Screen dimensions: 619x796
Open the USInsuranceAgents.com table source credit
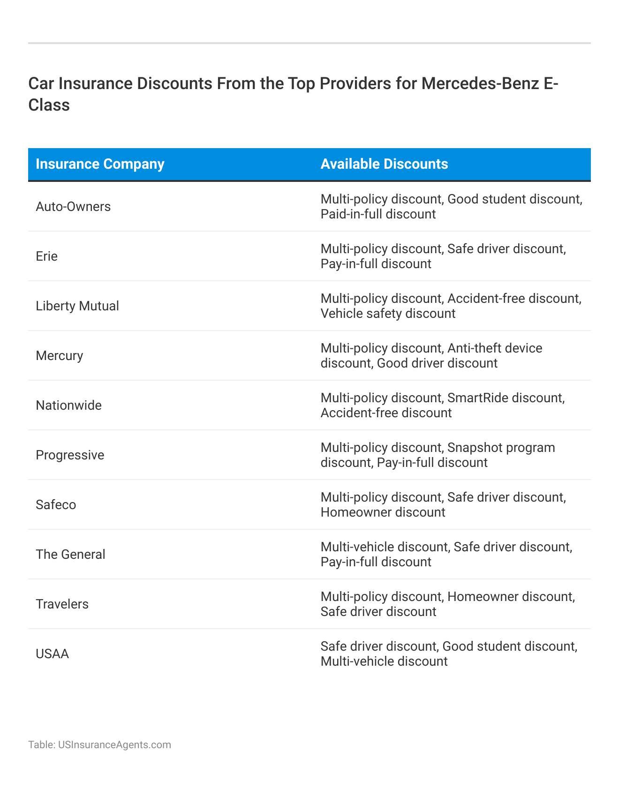[x=99, y=745]
